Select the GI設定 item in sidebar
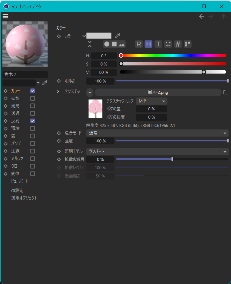Screen dimensions: 231x284 pos(17,191)
